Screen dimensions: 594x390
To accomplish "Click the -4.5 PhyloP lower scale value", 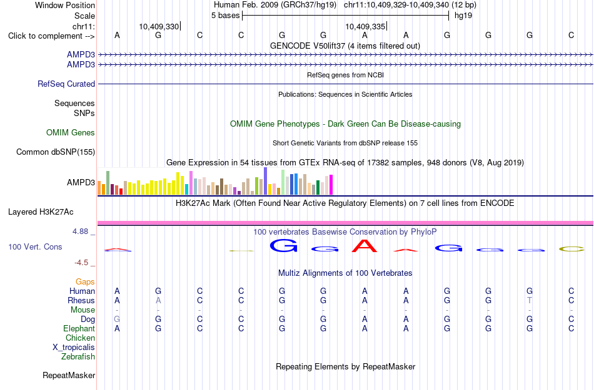I will pos(81,262).
